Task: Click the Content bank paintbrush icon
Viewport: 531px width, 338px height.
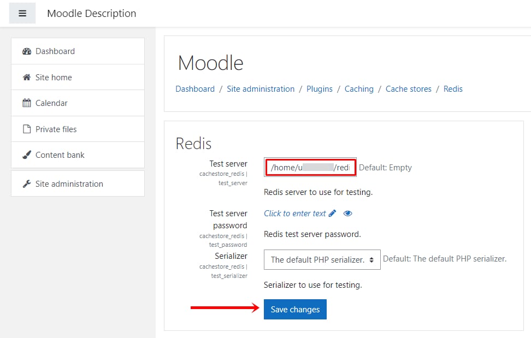Action: click(27, 155)
